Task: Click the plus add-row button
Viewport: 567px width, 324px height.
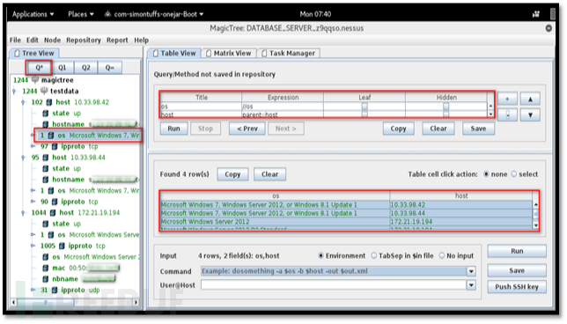Action: click(x=507, y=99)
